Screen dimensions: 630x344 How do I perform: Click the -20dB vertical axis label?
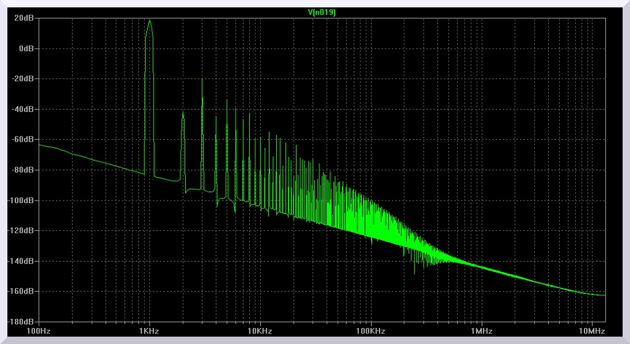[x=22, y=79]
